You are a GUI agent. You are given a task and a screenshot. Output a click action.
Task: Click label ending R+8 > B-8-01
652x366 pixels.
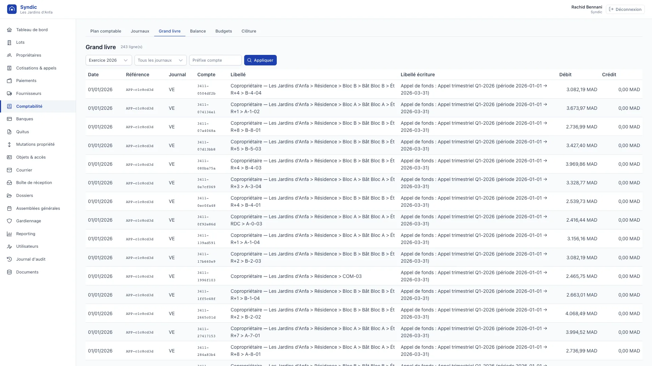(x=313, y=127)
